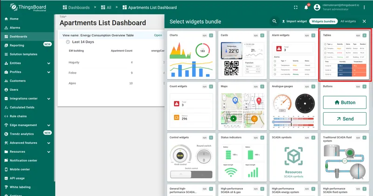
Task: Open Dashboards in the sidebar
Action: [27, 37]
